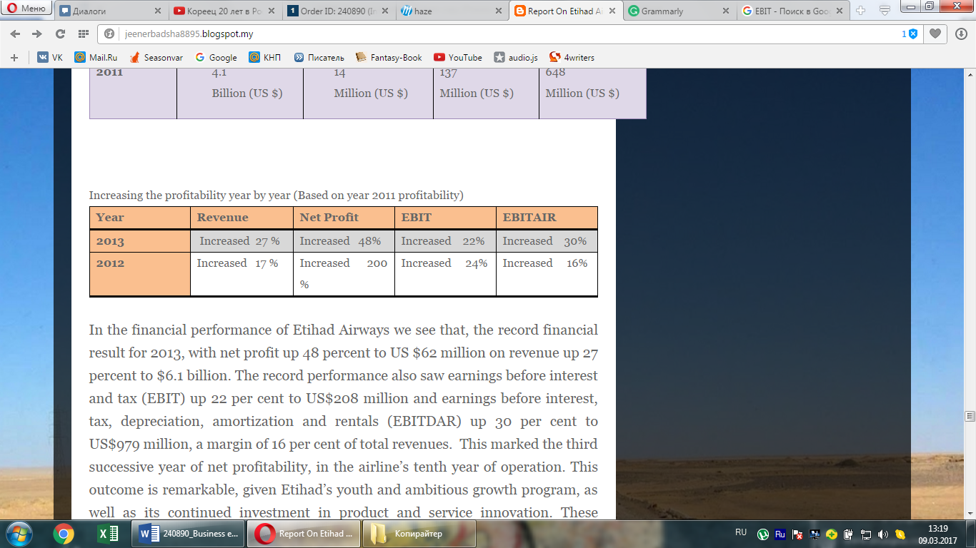Image resolution: width=976 pixels, height=548 pixels.
Task: Switch to Opera Report On Etihad taskbar item
Action: (x=303, y=534)
